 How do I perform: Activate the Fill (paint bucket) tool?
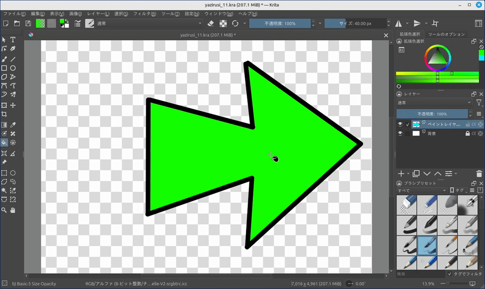pyautogui.click(x=4, y=142)
